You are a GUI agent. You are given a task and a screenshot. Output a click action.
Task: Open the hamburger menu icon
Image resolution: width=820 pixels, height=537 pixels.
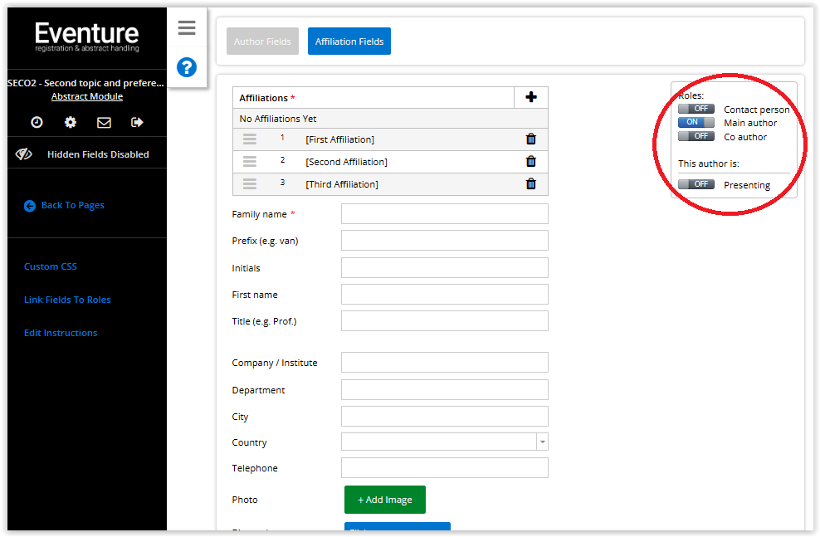[187, 28]
